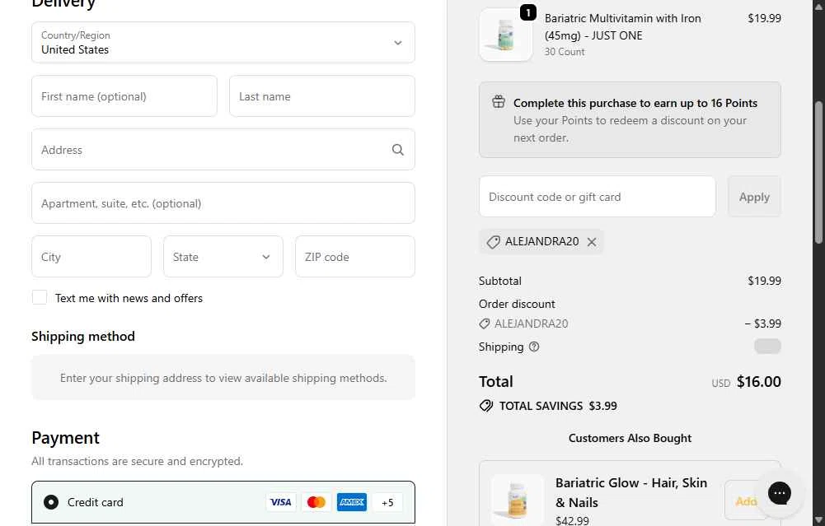Focus the Address input field
This screenshot has height=526, width=825.
coord(223,150)
